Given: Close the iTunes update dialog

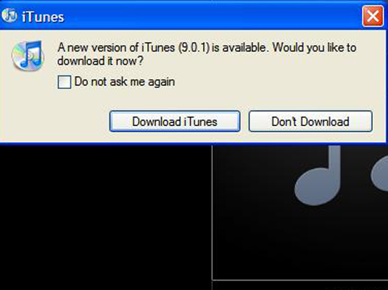Looking at the screenshot, I should tap(373, 17).
